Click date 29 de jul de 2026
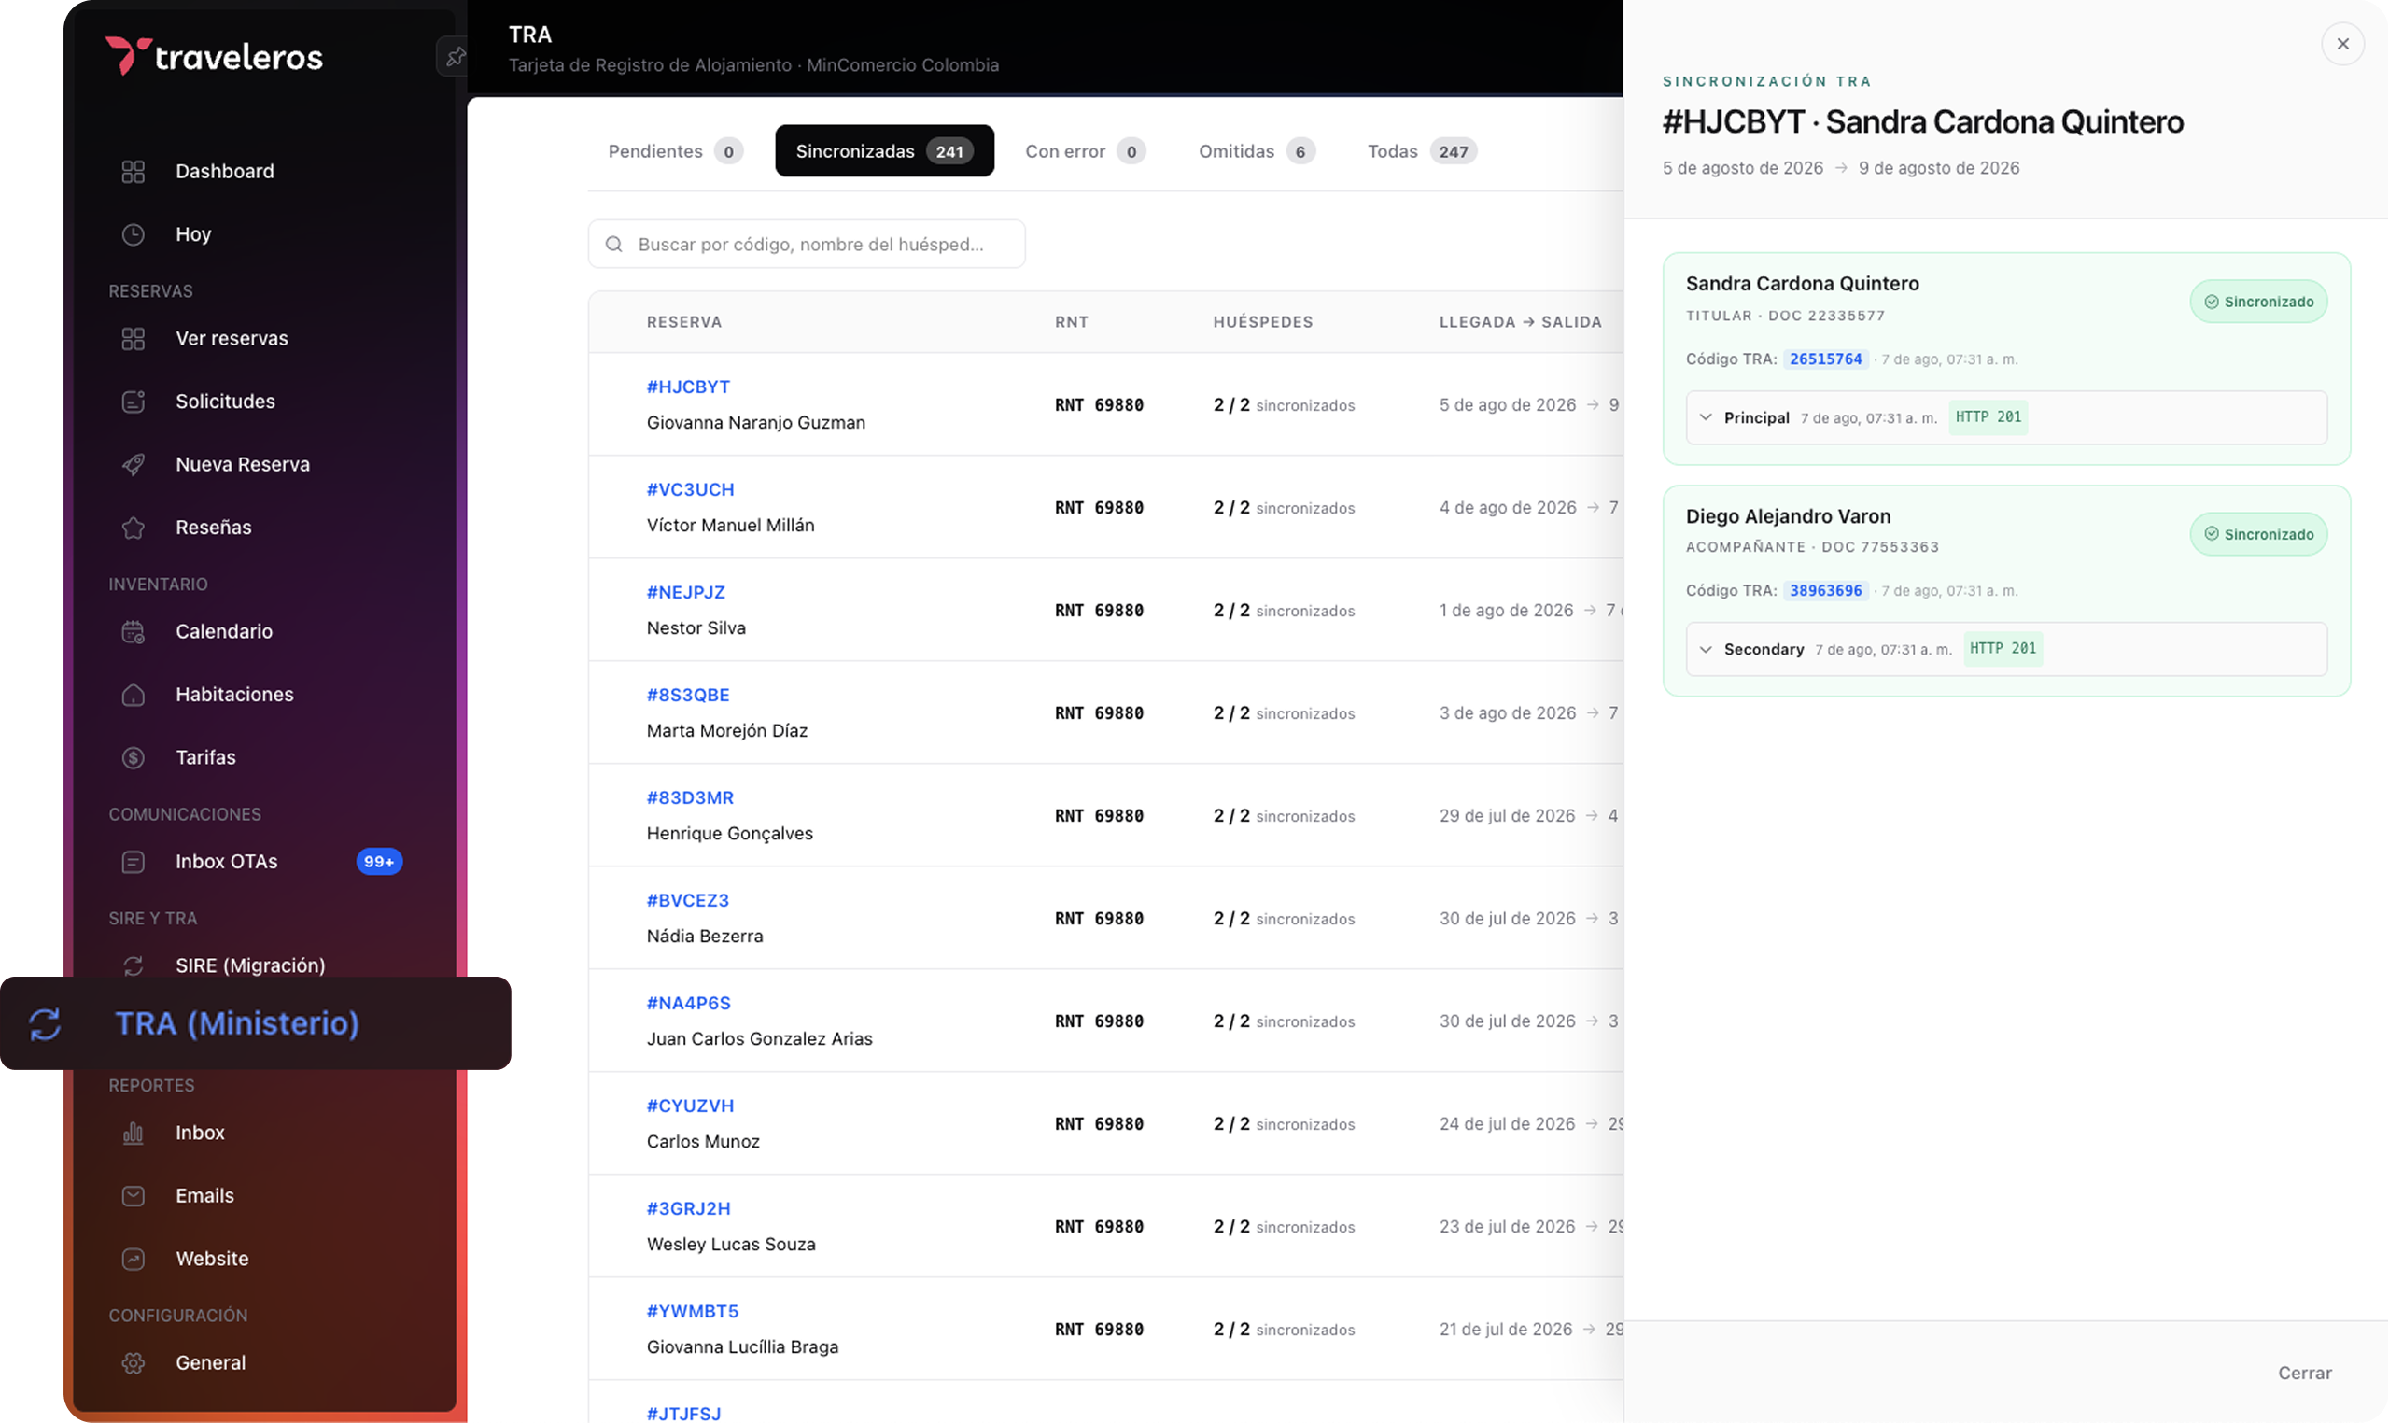 tap(1507, 816)
